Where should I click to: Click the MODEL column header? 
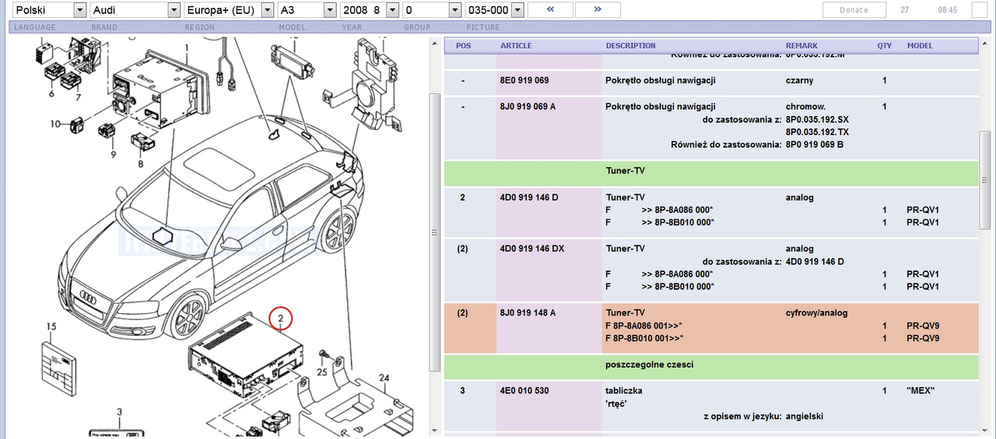[x=920, y=46]
